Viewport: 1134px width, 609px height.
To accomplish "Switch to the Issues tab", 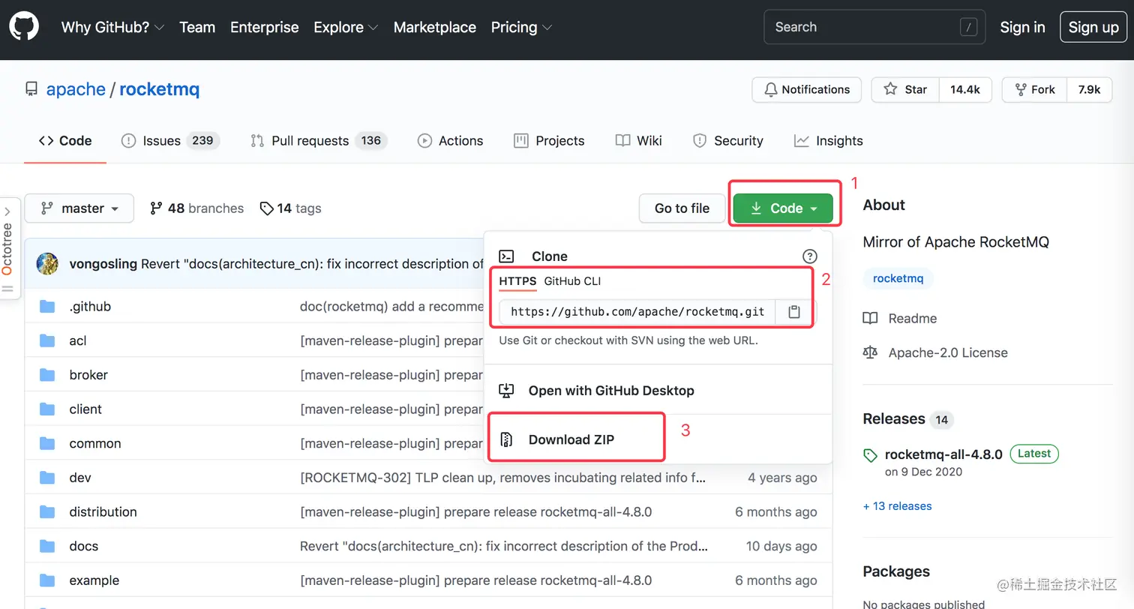I will point(170,140).
